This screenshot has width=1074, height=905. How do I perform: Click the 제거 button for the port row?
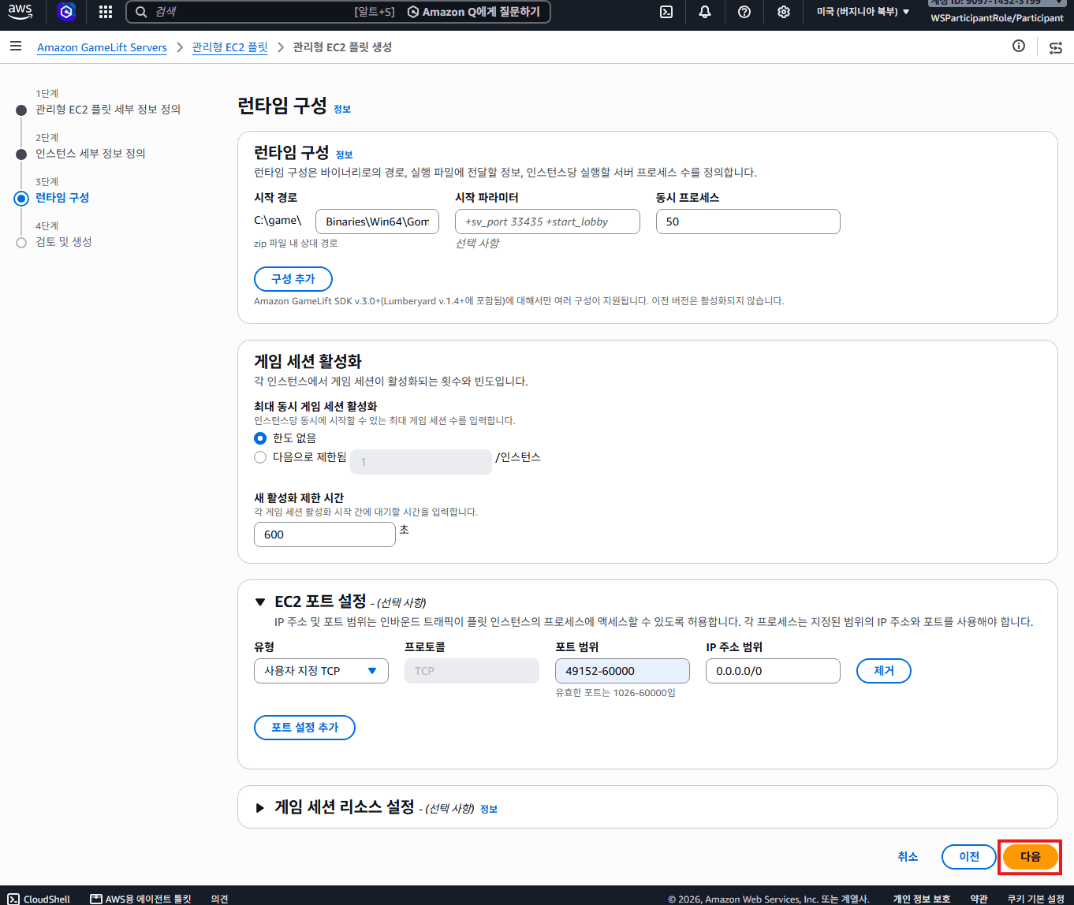pyautogui.click(x=884, y=671)
